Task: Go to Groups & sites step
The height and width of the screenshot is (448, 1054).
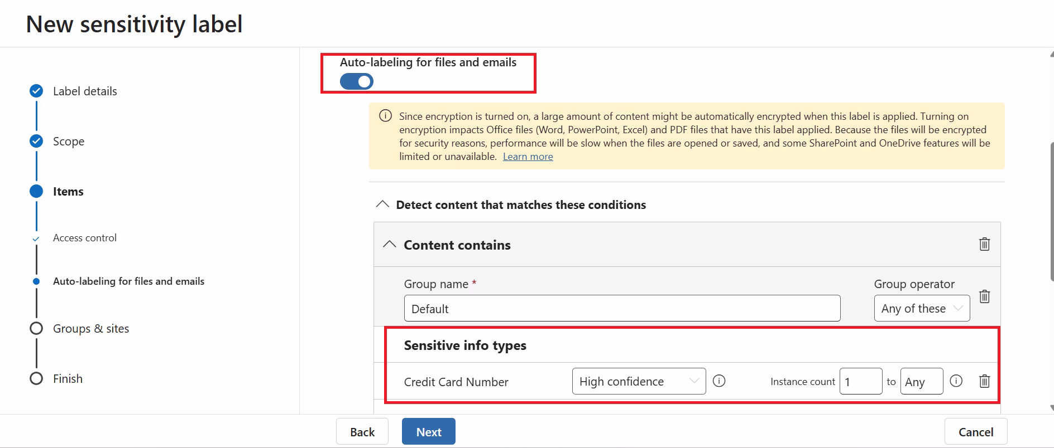Action: [x=91, y=329]
